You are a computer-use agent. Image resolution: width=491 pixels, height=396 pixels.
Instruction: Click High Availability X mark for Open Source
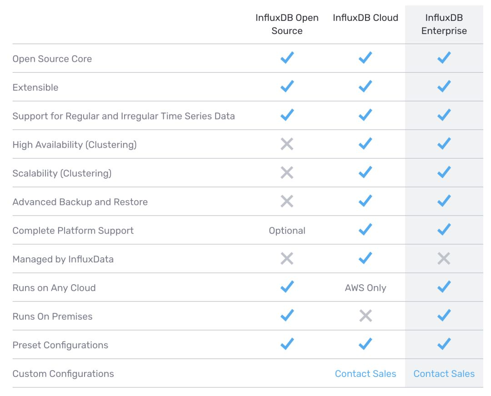pyautogui.click(x=287, y=144)
